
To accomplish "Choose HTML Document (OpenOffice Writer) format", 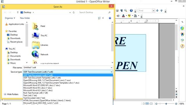I will (68, 100).
